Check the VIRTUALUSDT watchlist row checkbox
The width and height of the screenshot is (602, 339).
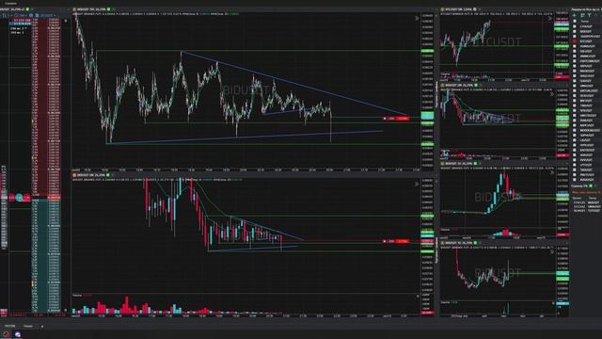point(575,90)
